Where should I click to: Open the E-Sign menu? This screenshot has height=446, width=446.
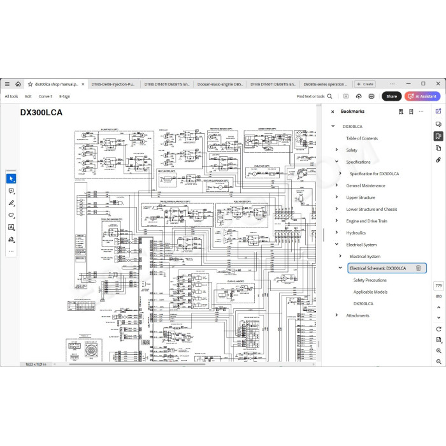pos(64,96)
